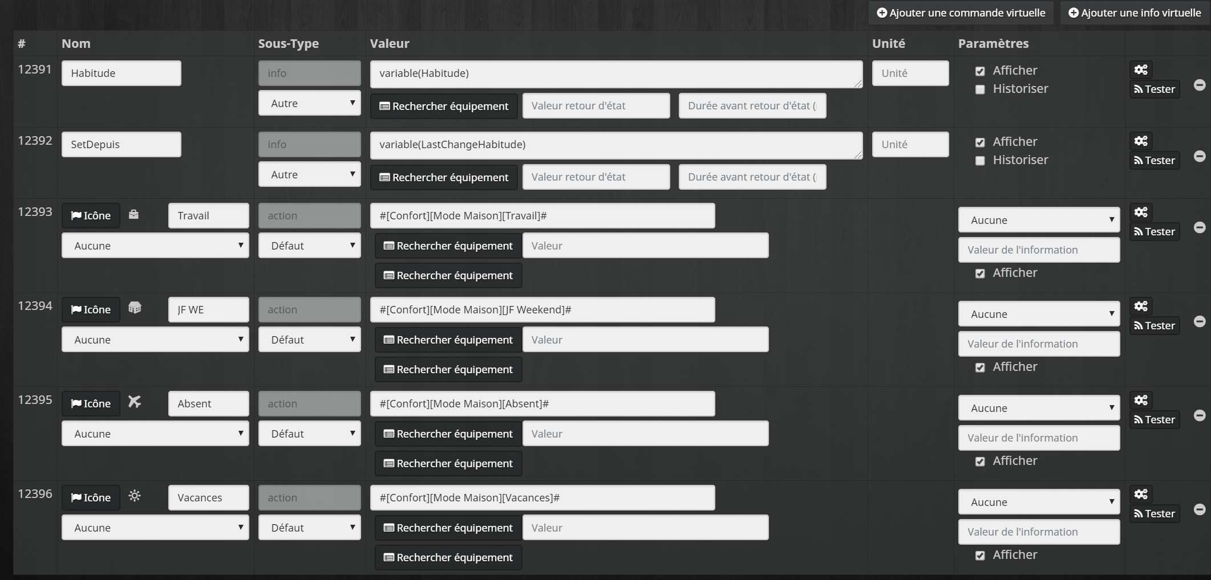Remove the Vacances command with minus icon
1211x580 pixels.
coord(1200,509)
